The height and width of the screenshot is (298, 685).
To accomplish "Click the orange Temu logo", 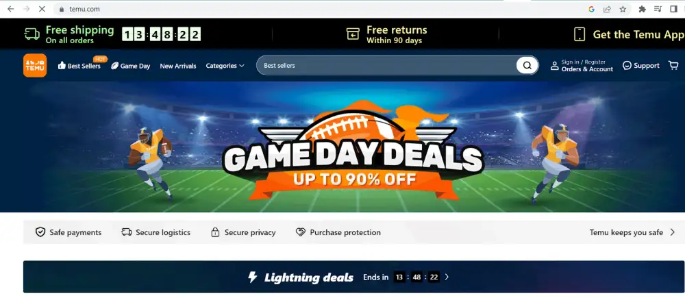I will pos(35,66).
